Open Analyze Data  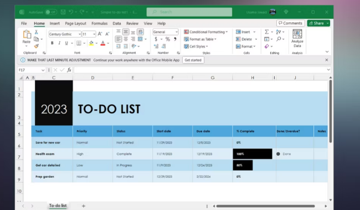[297, 39]
